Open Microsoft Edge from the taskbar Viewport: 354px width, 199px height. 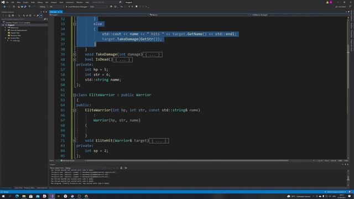tap(17, 196)
